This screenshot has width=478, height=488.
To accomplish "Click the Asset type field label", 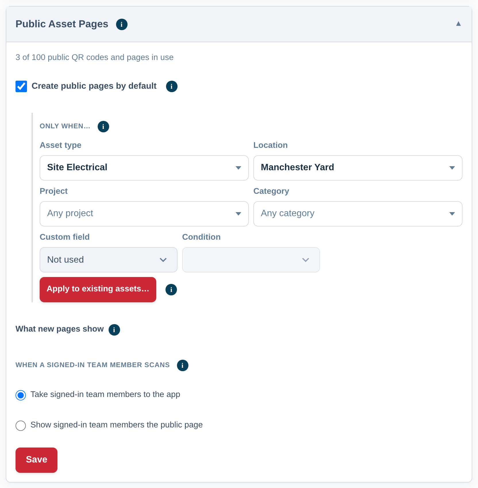I will [x=60, y=145].
